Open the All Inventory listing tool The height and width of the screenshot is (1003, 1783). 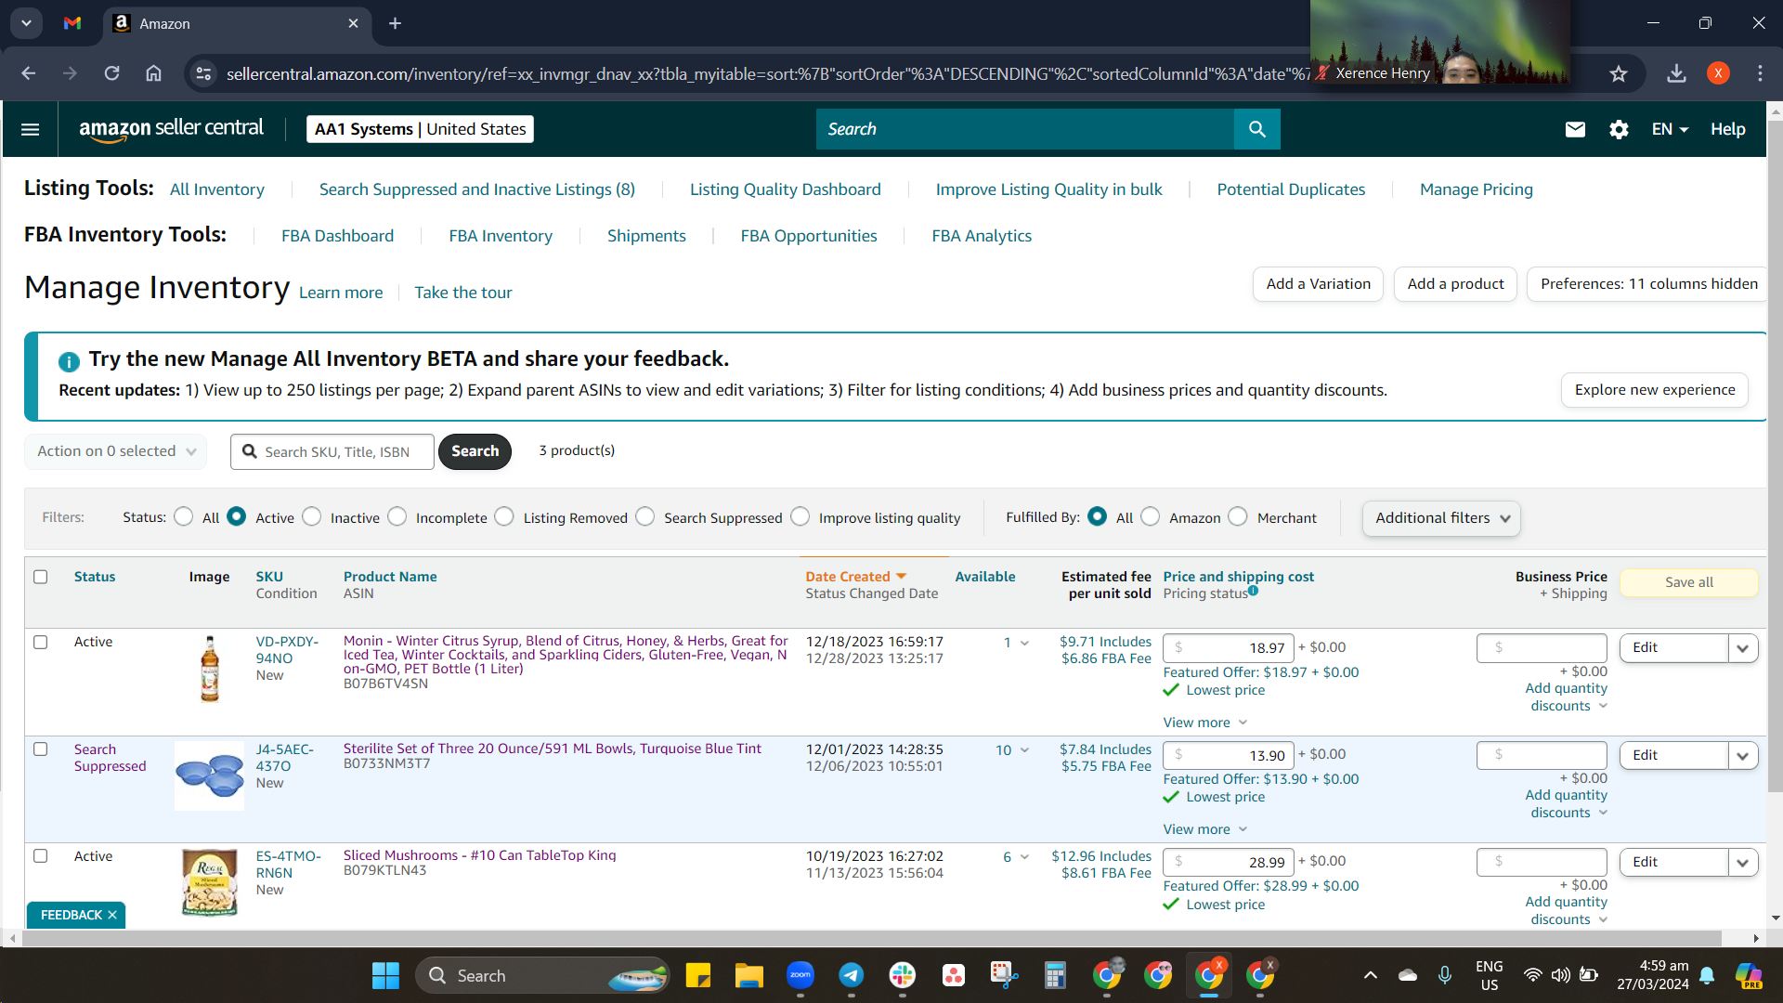pyautogui.click(x=217, y=189)
